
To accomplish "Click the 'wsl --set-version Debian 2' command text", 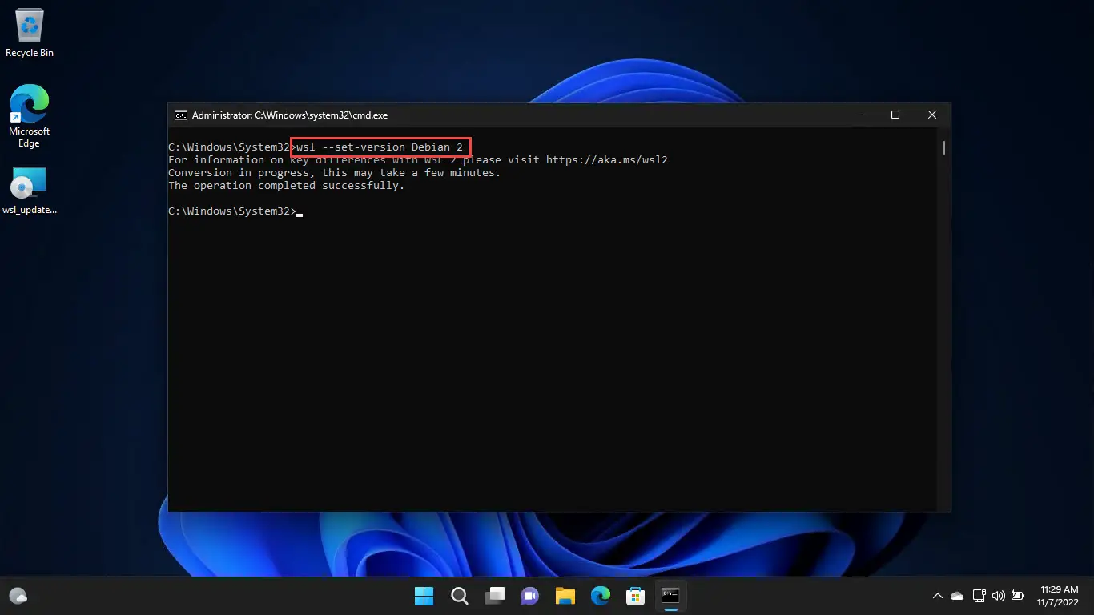I will [x=380, y=147].
